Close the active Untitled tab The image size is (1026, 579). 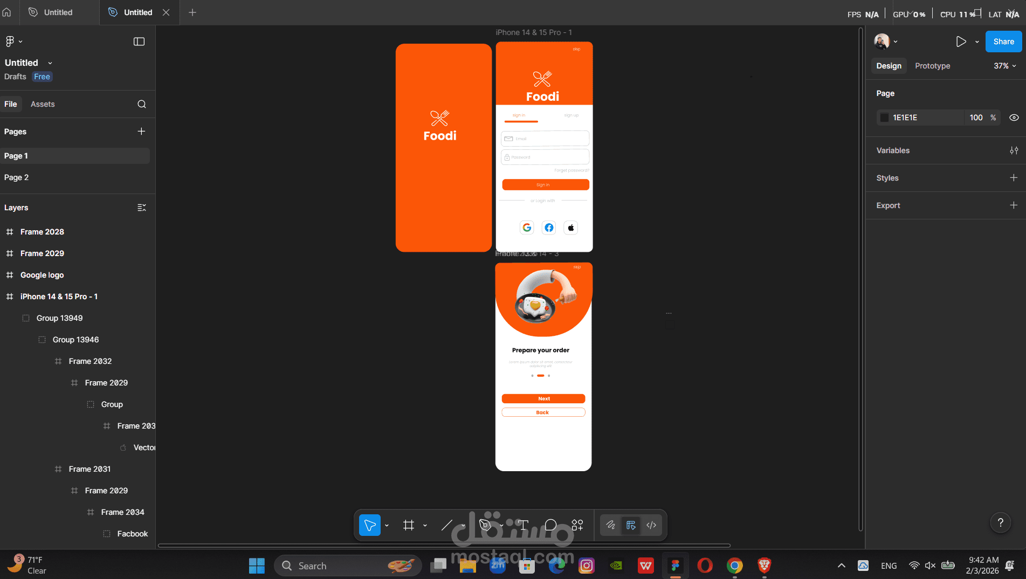(166, 12)
